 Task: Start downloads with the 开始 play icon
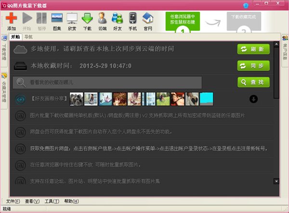coord(27,18)
